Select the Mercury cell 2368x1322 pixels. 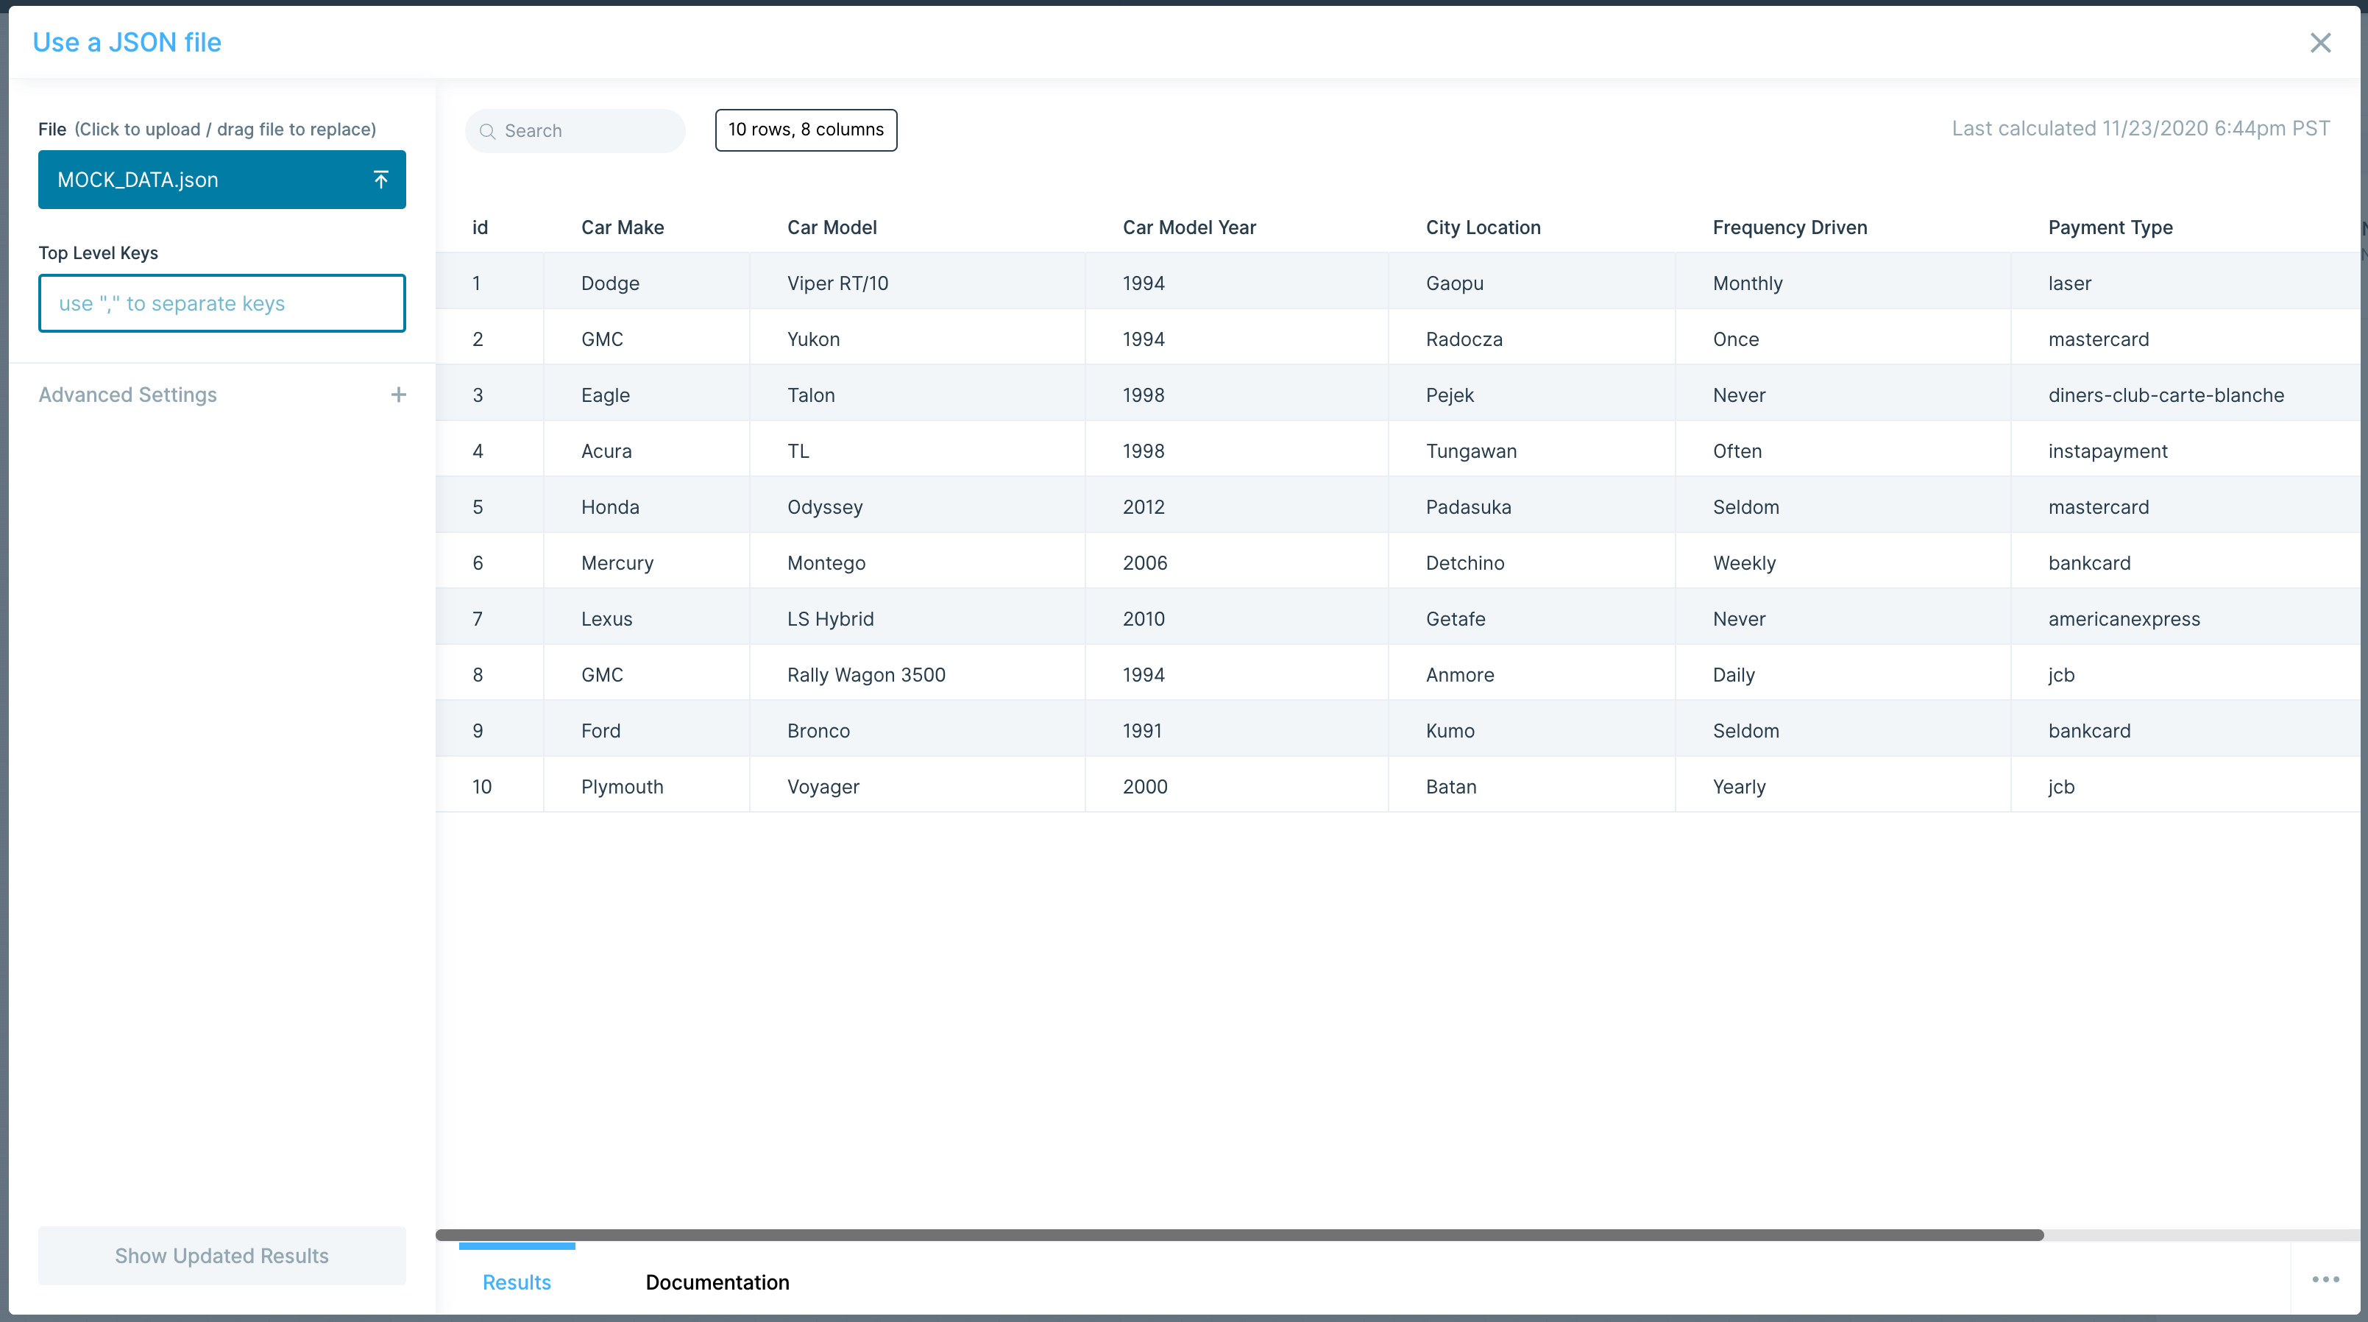click(646, 562)
